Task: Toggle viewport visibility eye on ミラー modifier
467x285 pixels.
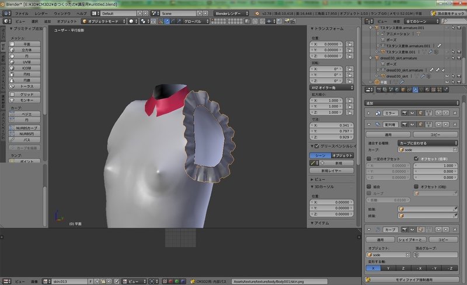Action: [x=412, y=113]
